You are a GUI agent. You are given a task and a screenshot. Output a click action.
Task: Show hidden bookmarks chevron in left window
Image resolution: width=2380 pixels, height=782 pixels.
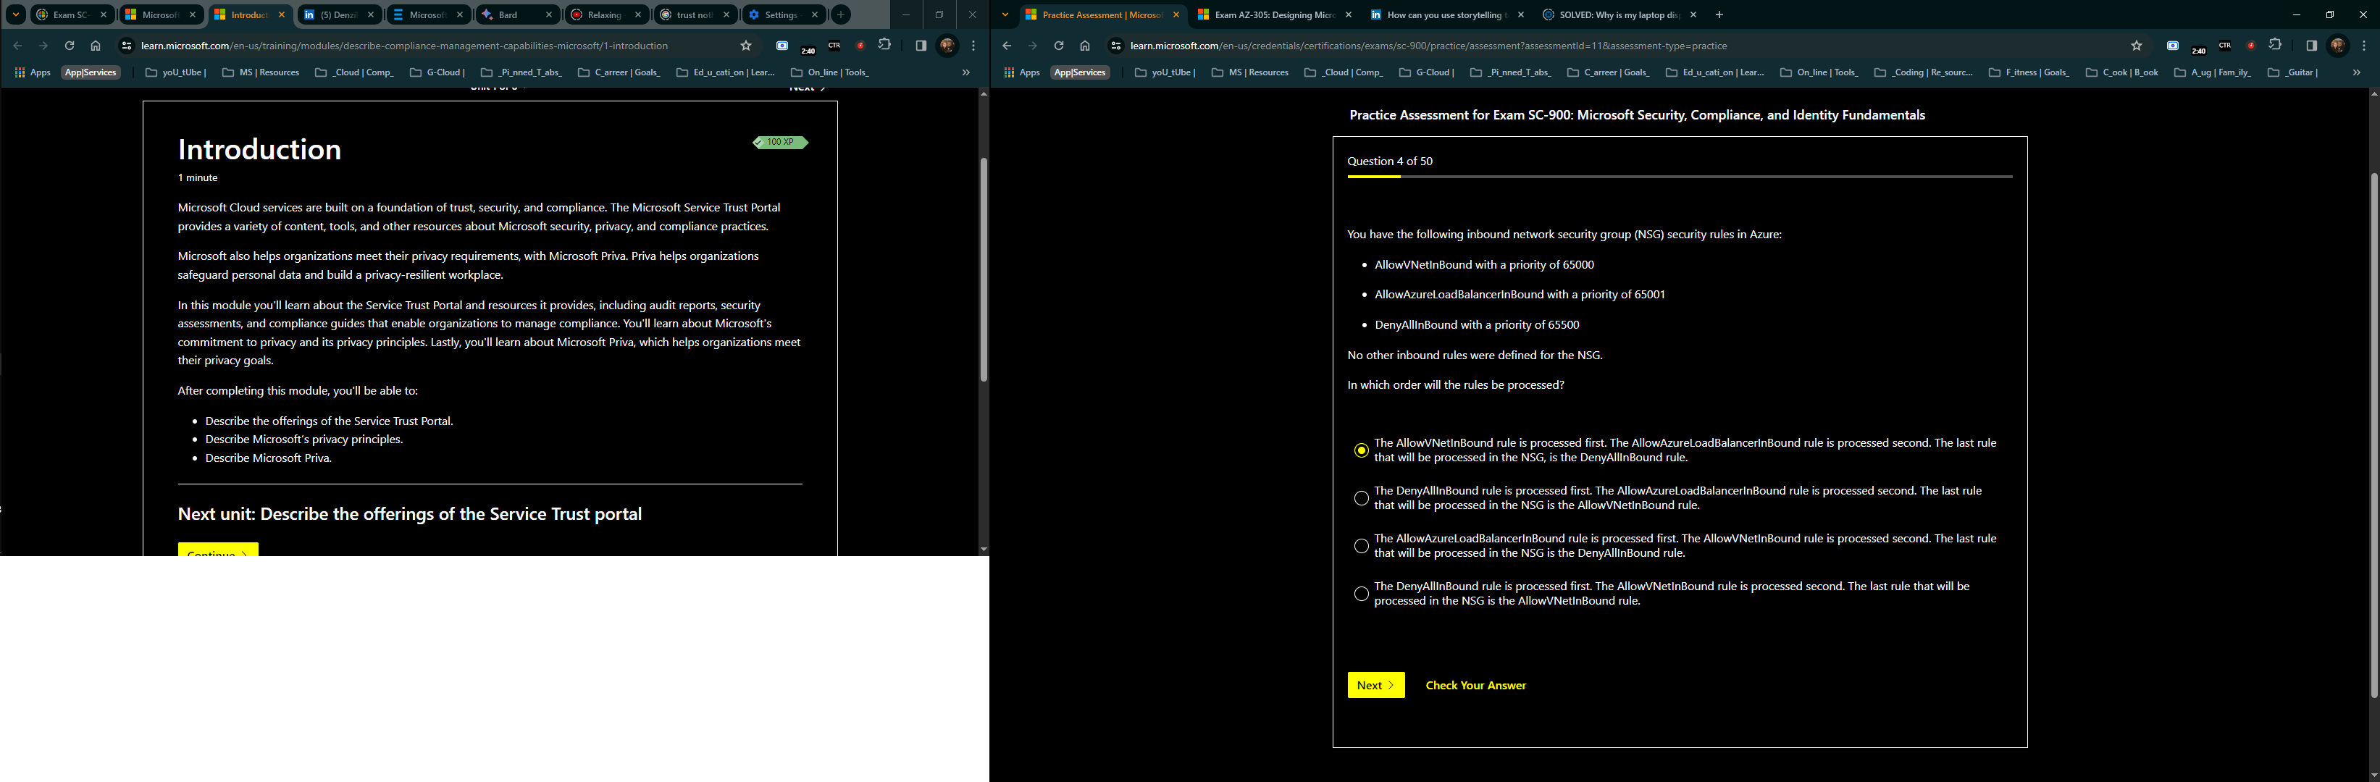coord(966,72)
